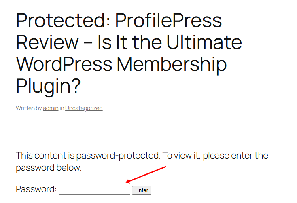
Task: Click "Plugin?" at the title's end
Action: [x=48, y=86]
